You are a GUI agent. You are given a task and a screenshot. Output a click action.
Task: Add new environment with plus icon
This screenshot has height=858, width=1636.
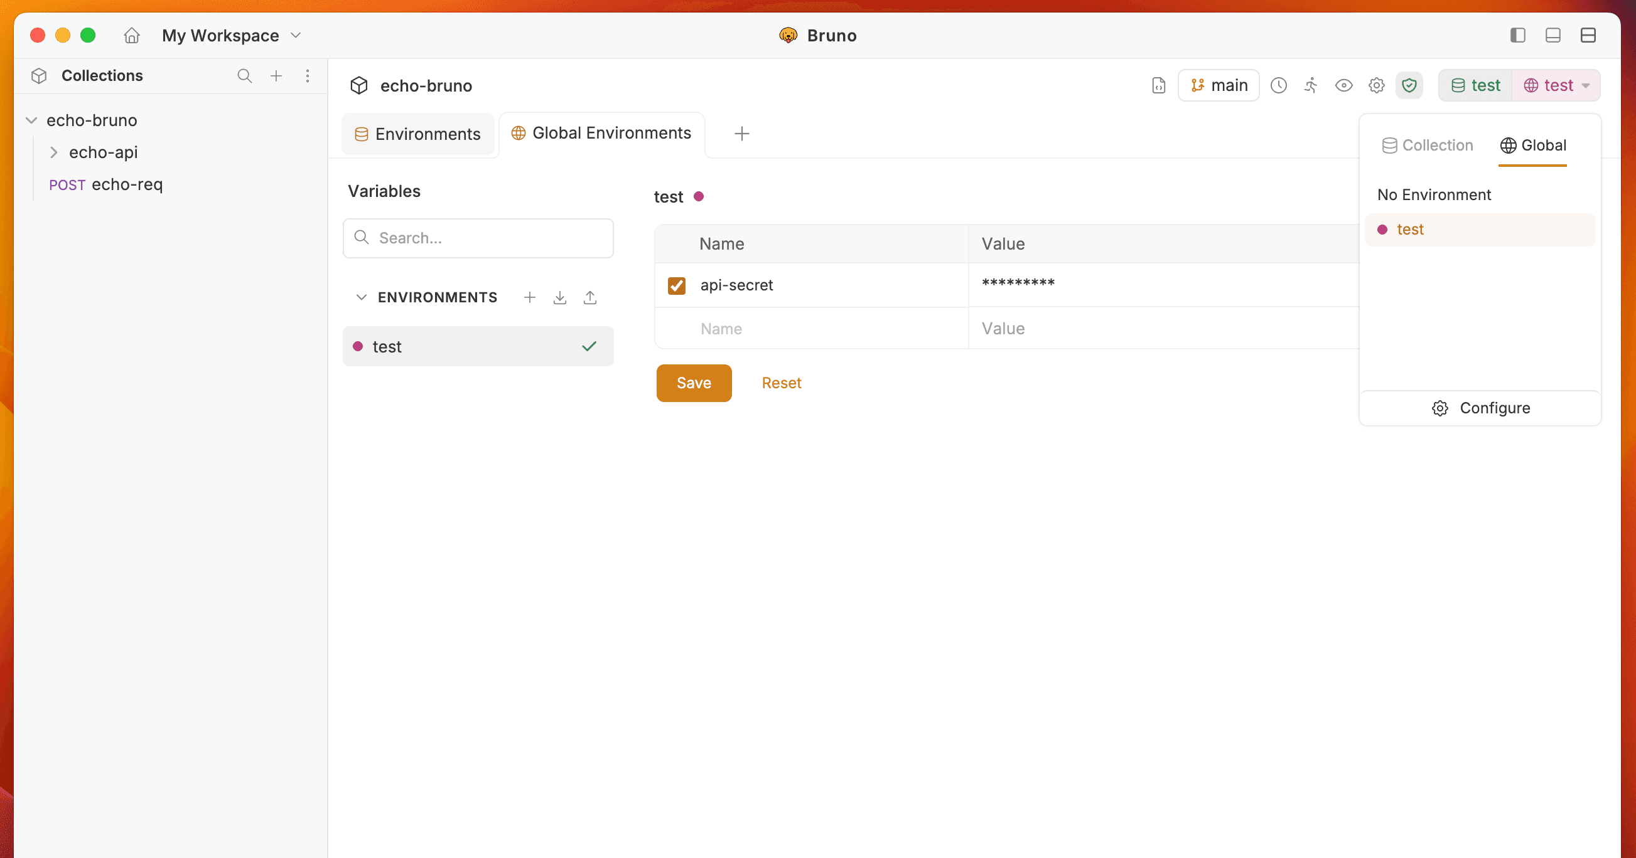530,297
